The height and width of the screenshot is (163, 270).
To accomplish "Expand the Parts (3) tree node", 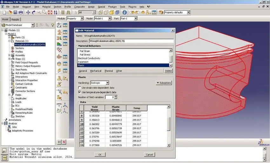I will 10,37.
